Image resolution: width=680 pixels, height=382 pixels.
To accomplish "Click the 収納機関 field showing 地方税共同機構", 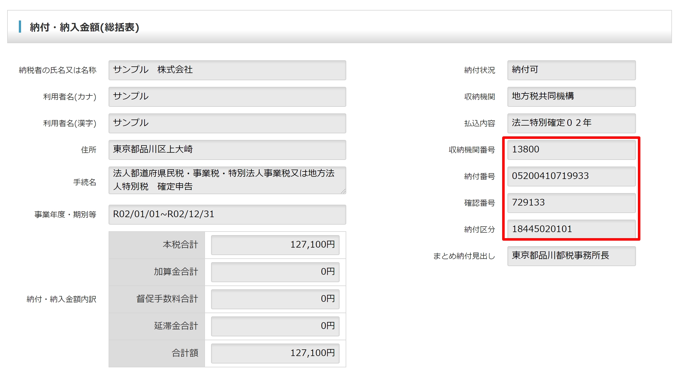I will click(571, 97).
